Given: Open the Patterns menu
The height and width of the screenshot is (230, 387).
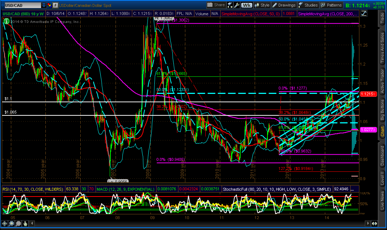Looking at the screenshot, I should tap(331, 5).
